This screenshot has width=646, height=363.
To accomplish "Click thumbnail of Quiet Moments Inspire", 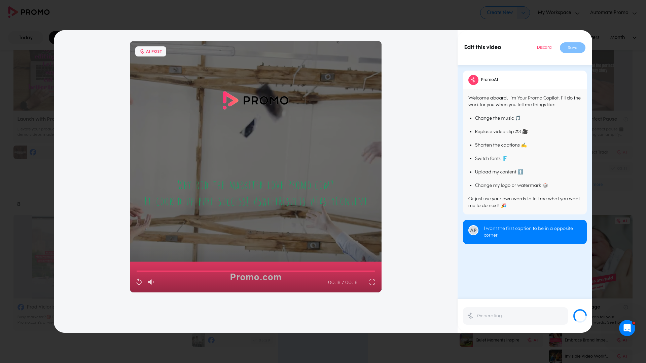I will [x=466, y=340].
